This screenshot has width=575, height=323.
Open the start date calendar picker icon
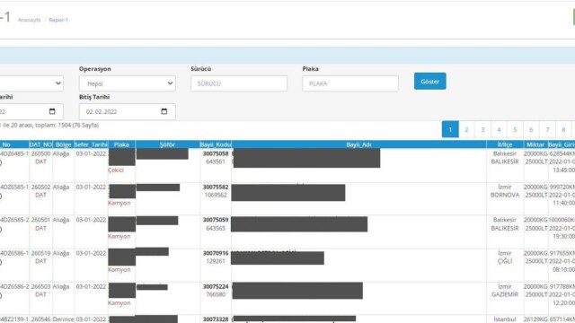[52, 111]
